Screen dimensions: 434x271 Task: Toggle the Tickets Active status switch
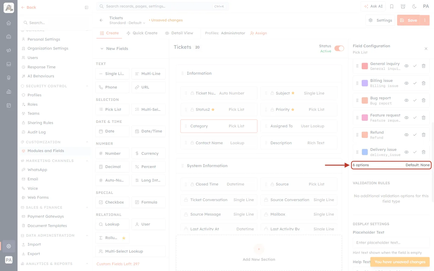point(339,48)
